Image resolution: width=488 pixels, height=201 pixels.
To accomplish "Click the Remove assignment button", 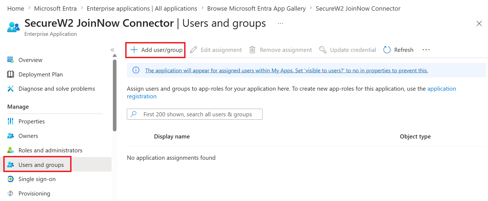I will tap(281, 50).
